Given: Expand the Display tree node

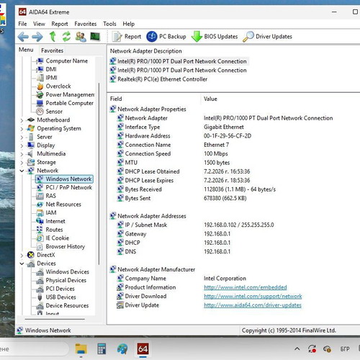Looking at the screenshot, I should point(22,145).
